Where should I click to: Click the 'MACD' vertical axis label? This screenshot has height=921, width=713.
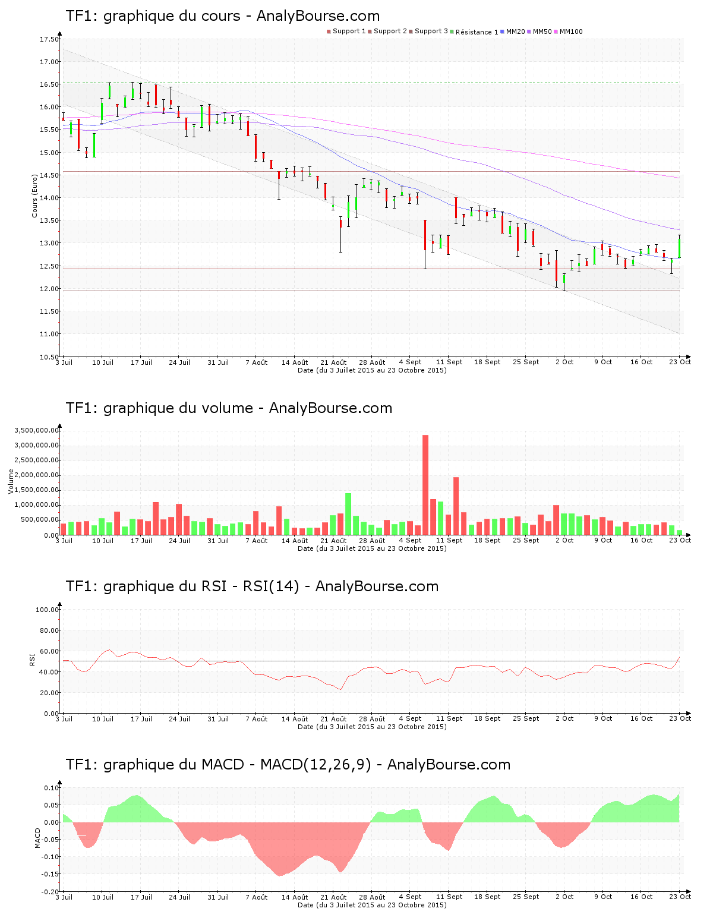coord(37,838)
